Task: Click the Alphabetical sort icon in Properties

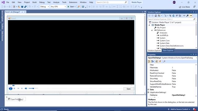Action: pos(153,61)
